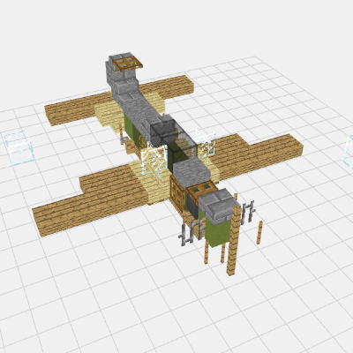Click the glass block at the right edge
Viewport: 353px width, 353px height.
point(348,153)
